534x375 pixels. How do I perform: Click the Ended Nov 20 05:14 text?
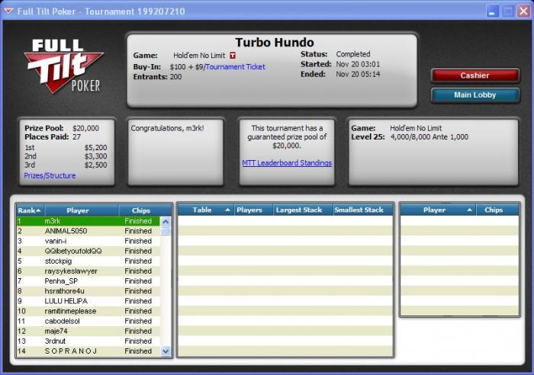click(x=340, y=74)
